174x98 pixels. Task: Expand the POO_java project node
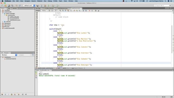pyautogui.click(x=1, y=27)
